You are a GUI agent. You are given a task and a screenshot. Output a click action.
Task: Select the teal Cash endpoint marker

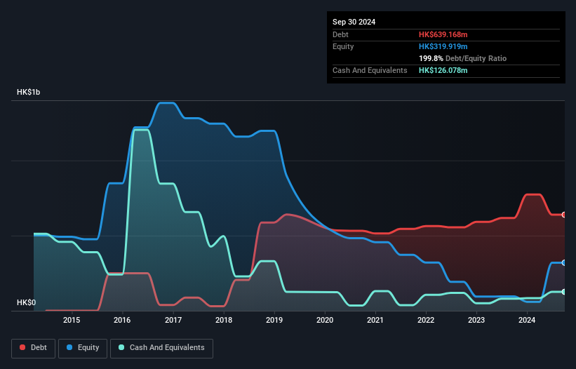564,292
